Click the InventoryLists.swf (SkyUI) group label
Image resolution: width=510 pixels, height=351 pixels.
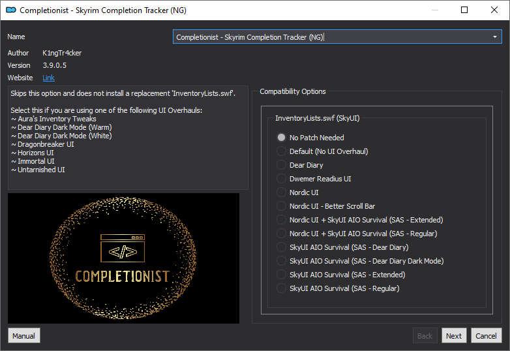(x=318, y=118)
